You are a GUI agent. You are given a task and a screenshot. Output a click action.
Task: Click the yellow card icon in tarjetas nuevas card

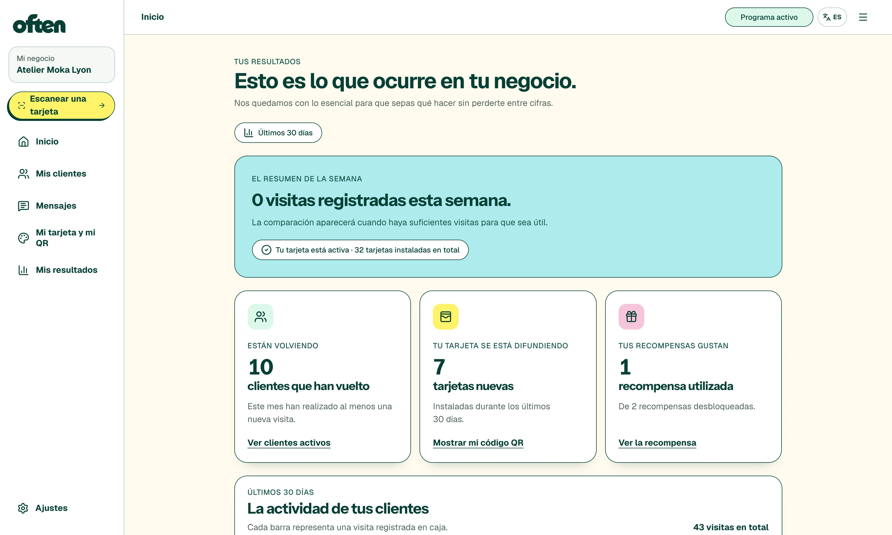(446, 316)
